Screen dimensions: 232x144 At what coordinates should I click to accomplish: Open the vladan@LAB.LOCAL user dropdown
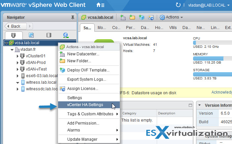pos(209,5)
